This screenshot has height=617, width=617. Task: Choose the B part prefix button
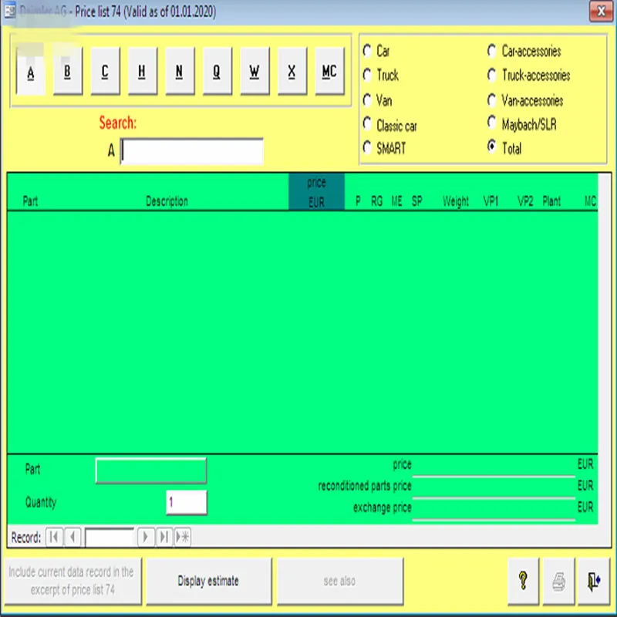coord(68,71)
